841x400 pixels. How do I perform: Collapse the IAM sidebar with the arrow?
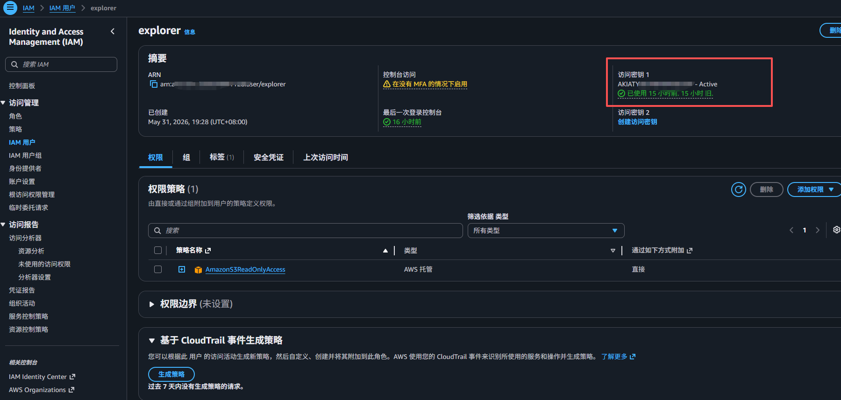click(113, 31)
